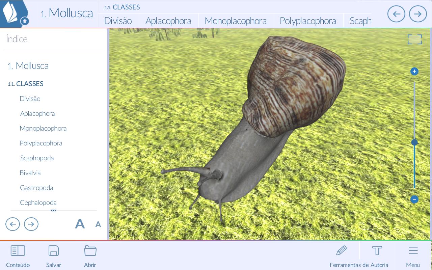Screen dimensions: 432x270
Task: Toggle fullscreen view of 3D snail
Action: (x=415, y=39)
